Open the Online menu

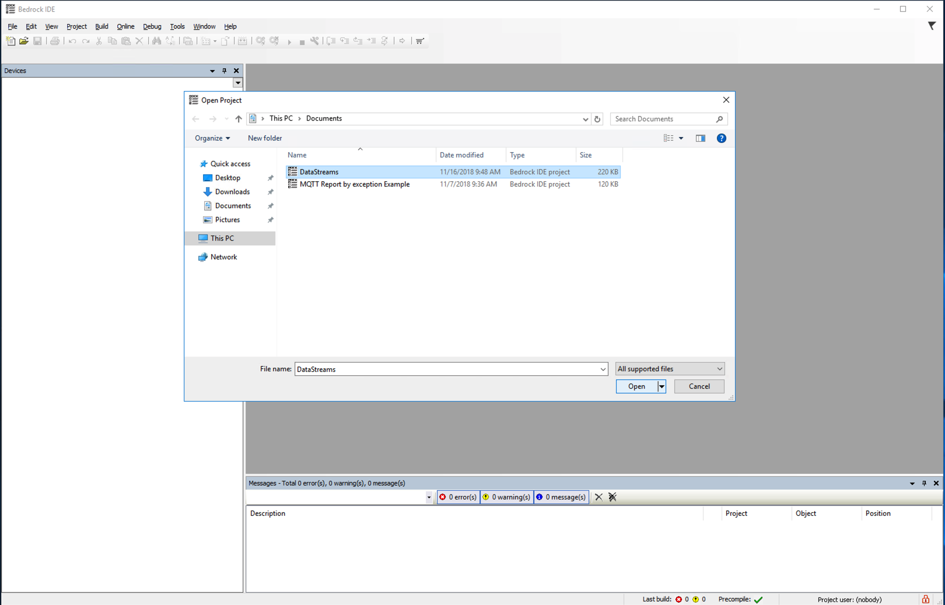point(125,26)
